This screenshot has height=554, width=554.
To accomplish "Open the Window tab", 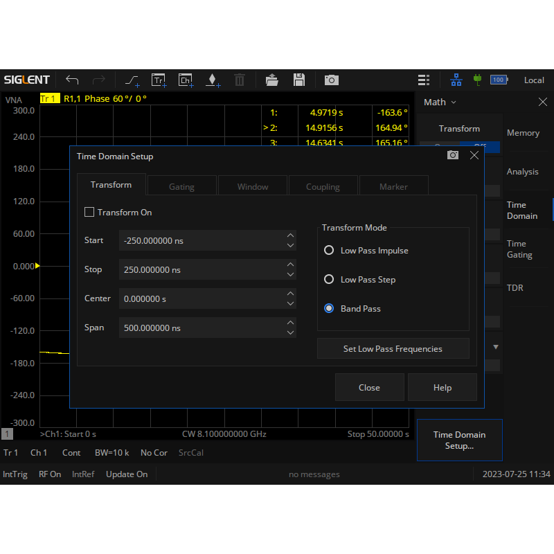I will [253, 186].
